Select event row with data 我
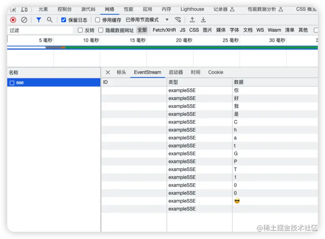Viewport: 325px width, 239px height. pyautogui.click(x=210, y=106)
